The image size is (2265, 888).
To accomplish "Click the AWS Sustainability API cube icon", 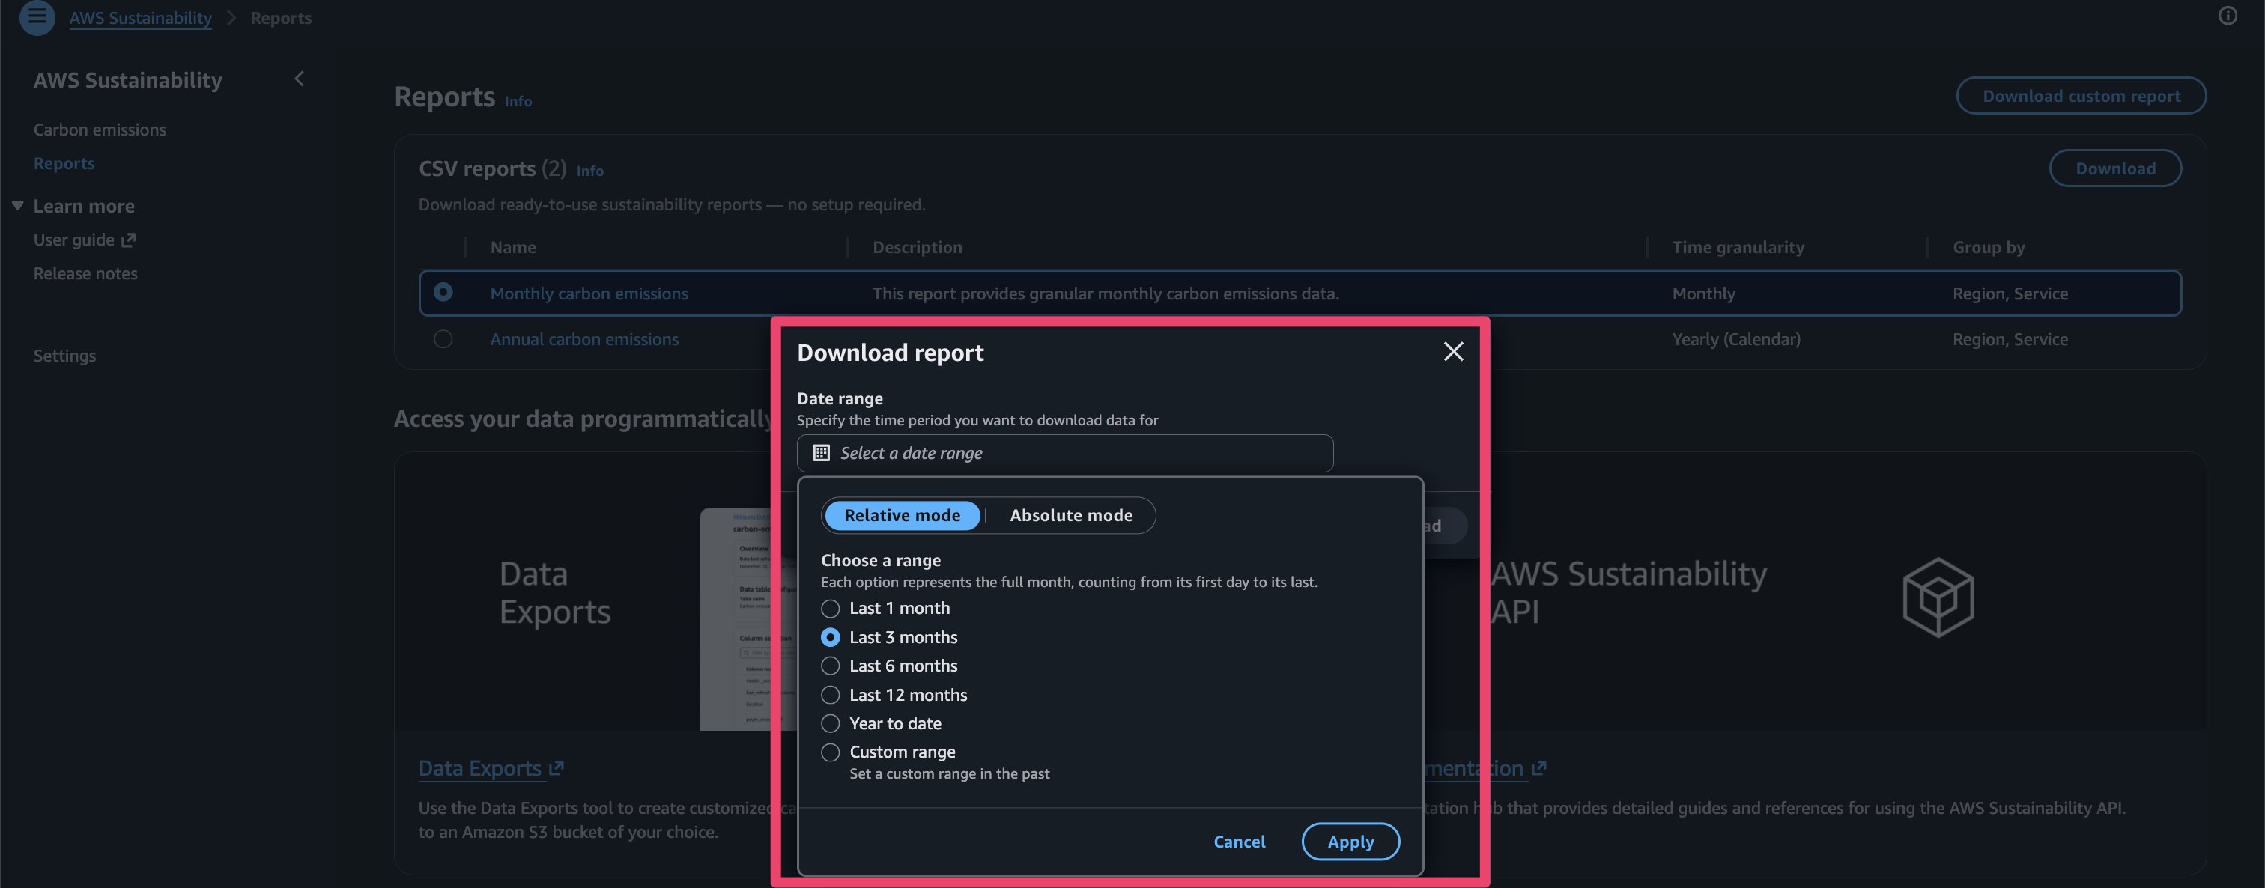I will (x=1938, y=597).
